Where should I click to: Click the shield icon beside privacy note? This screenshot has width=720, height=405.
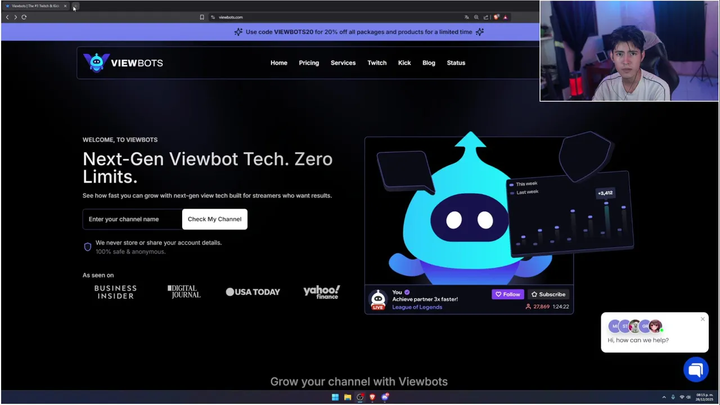pyautogui.click(x=88, y=247)
